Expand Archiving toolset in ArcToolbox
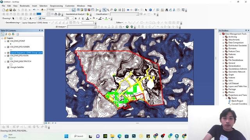Image resolution: width=250 pixels, height=140 pixels. (223, 37)
